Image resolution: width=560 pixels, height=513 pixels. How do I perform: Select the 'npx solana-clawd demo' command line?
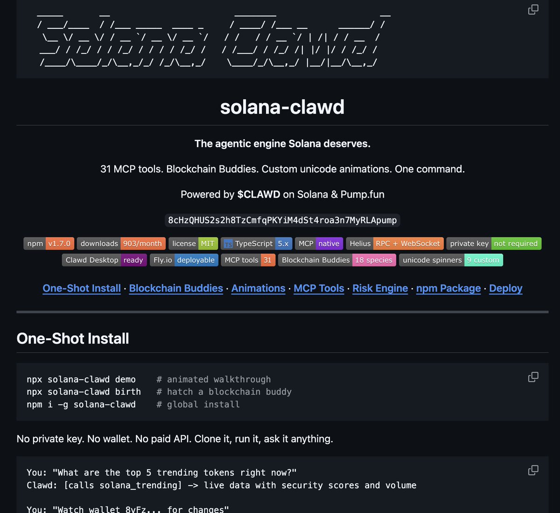(81, 379)
